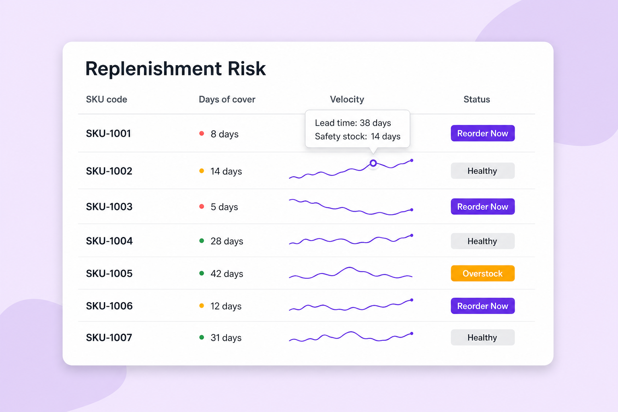
Task: Click Reorder Now button for SKU-1001
Action: click(x=482, y=133)
